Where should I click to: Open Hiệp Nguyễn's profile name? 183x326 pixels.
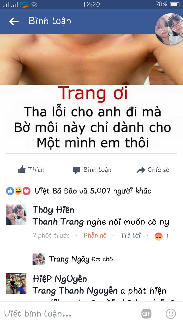click(x=60, y=279)
